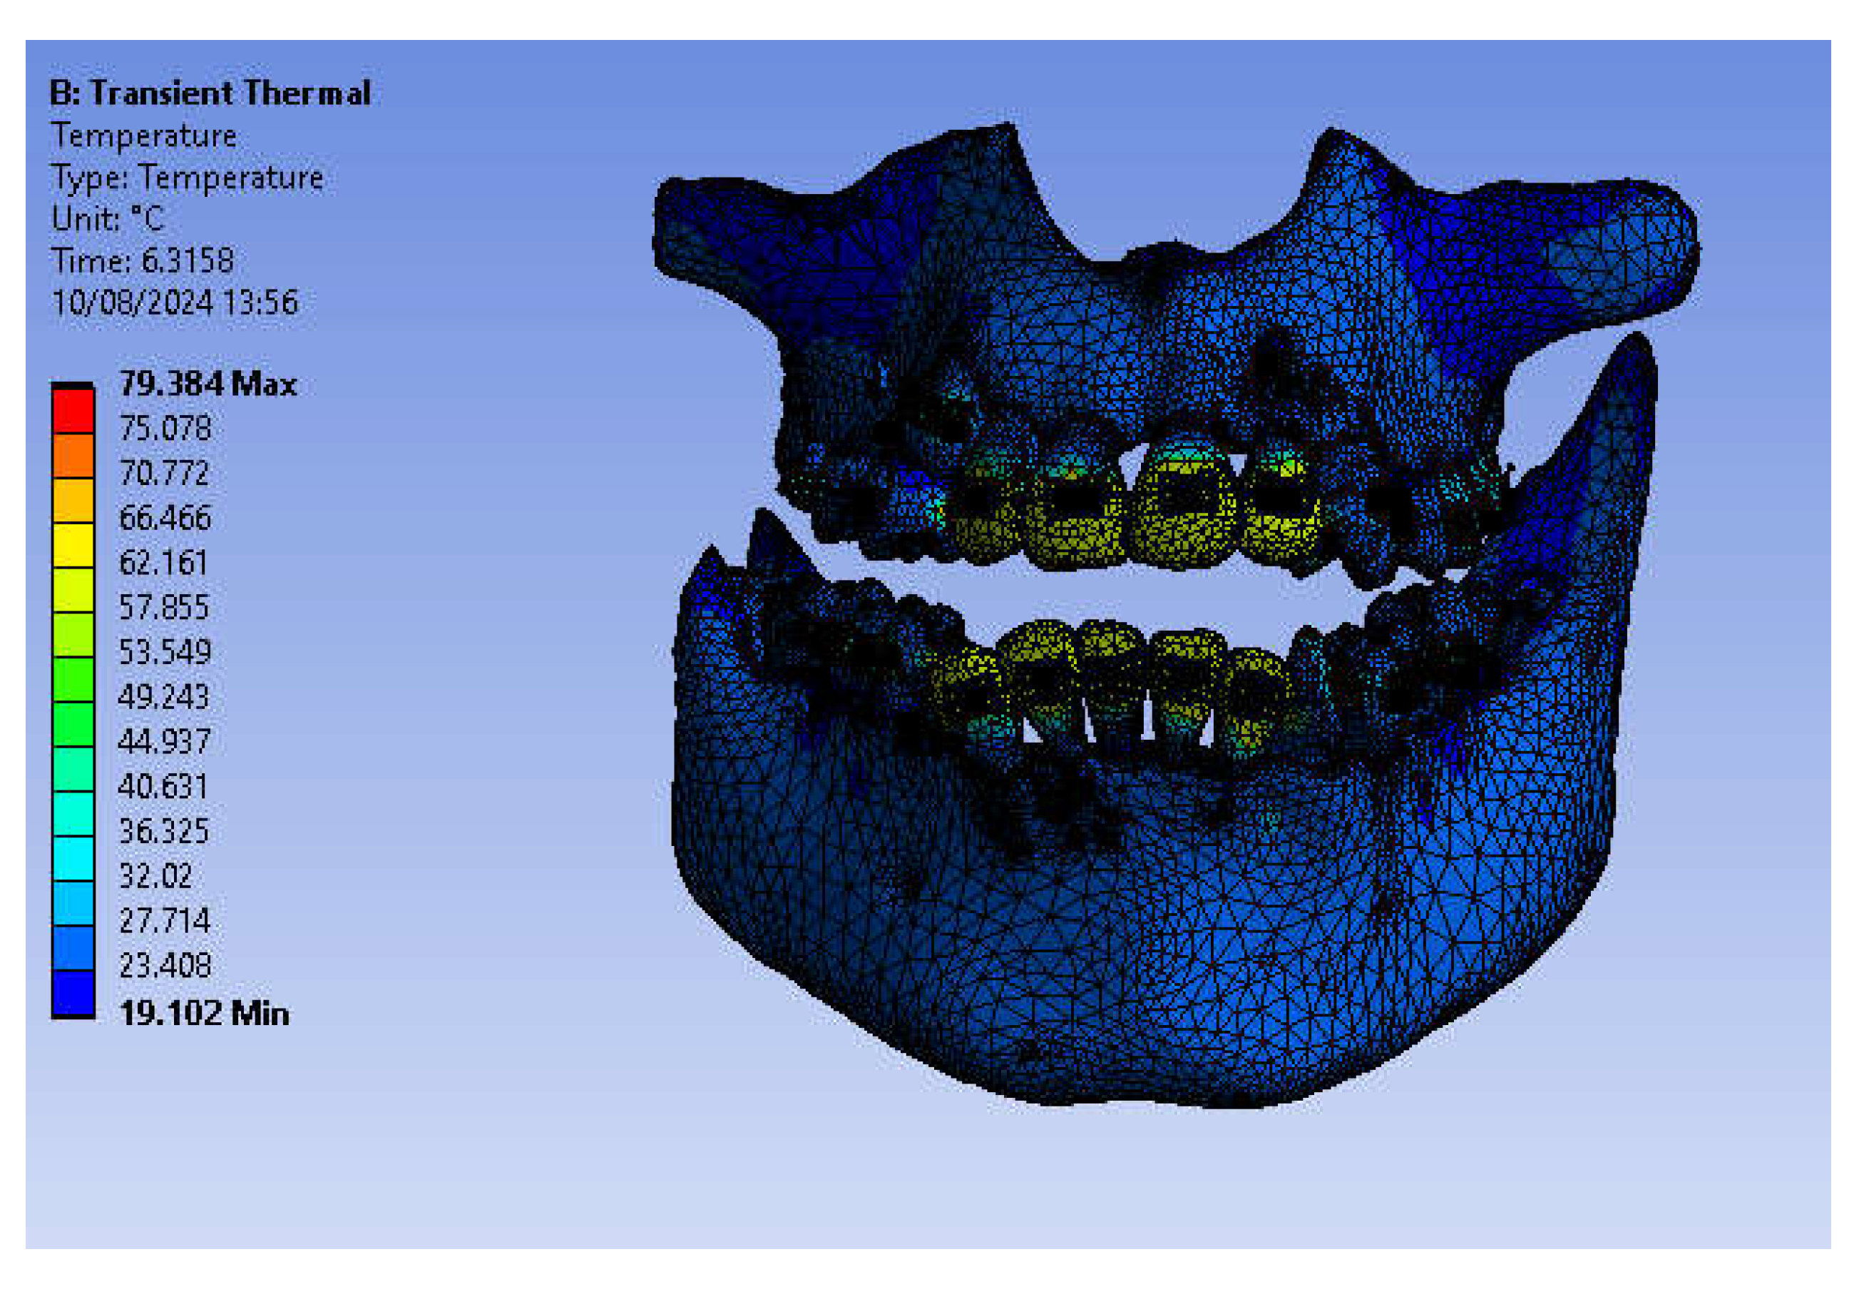Click the 79.384 Max legend label
This screenshot has height=1294, width=1869.
[208, 384]
